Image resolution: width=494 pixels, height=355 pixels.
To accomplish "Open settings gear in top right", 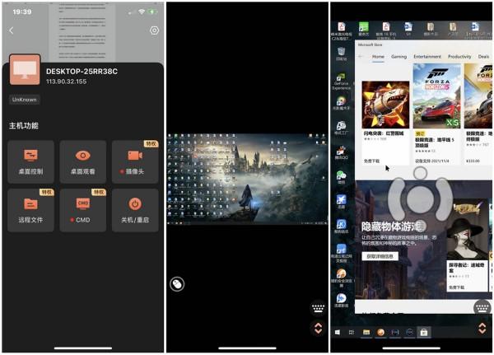I will (x=154, y=30).
